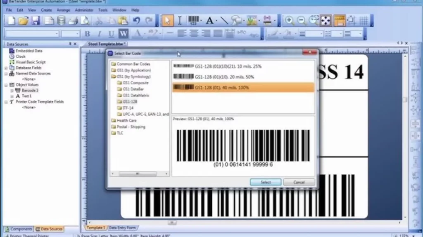Expand the Database Fields tree node

[x=6, y=68]
